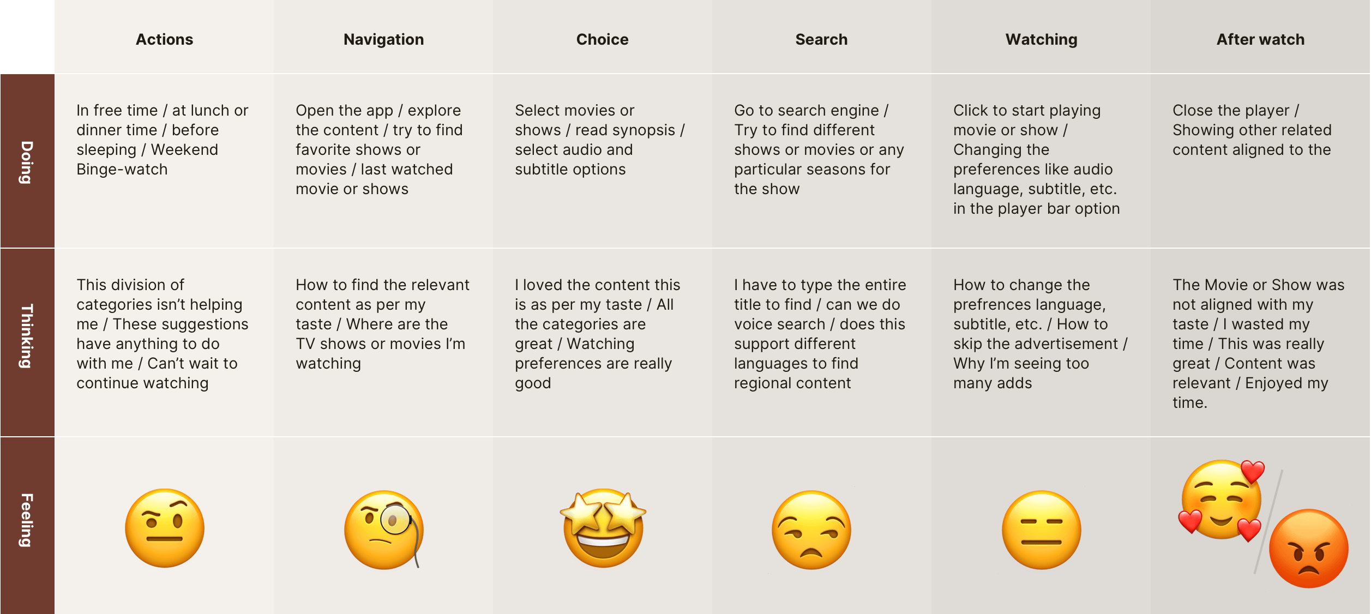The image size is (1371, 614).
Task: Select the Navigation column header
Action: coord(384,39)
